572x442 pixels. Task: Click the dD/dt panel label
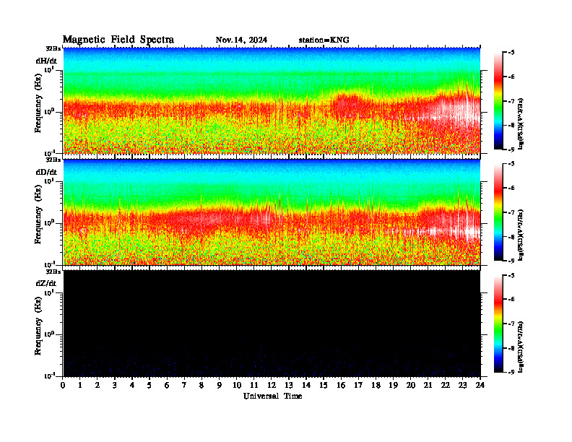coord(46,172)
